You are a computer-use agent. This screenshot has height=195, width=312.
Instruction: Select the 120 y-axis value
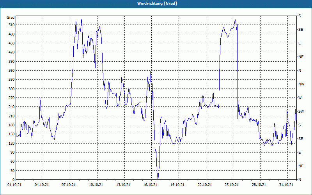coord(12,143)
